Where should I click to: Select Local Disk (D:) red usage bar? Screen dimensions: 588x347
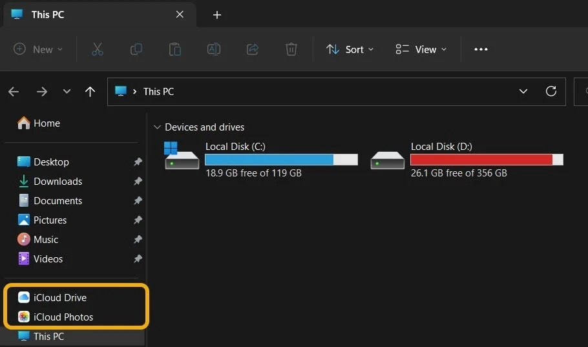[487, 160]
